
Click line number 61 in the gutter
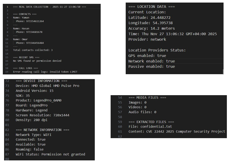tap(120, 131)
